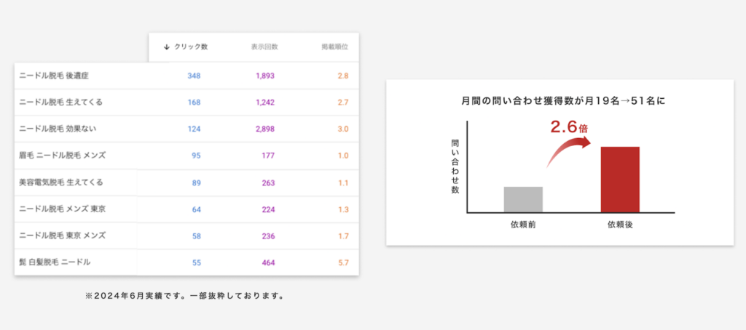Click the 眉毛 ニードル脱毛 メンズ query

click(61, 156)
